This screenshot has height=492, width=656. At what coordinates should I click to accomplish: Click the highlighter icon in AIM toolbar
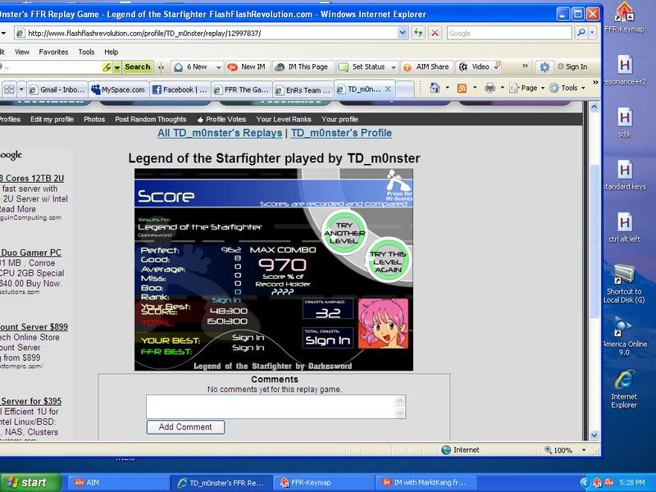tap(107, 67)
